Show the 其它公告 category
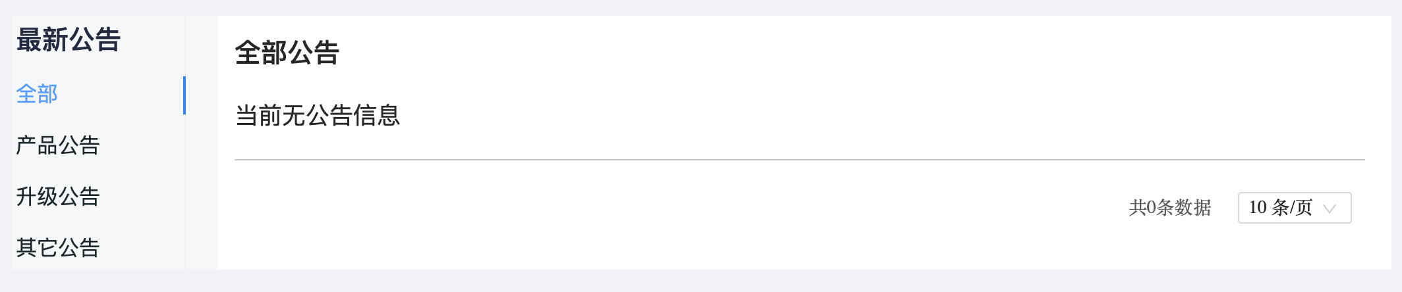The width and height of the screenshot is (1402, 292). point(58,248)
